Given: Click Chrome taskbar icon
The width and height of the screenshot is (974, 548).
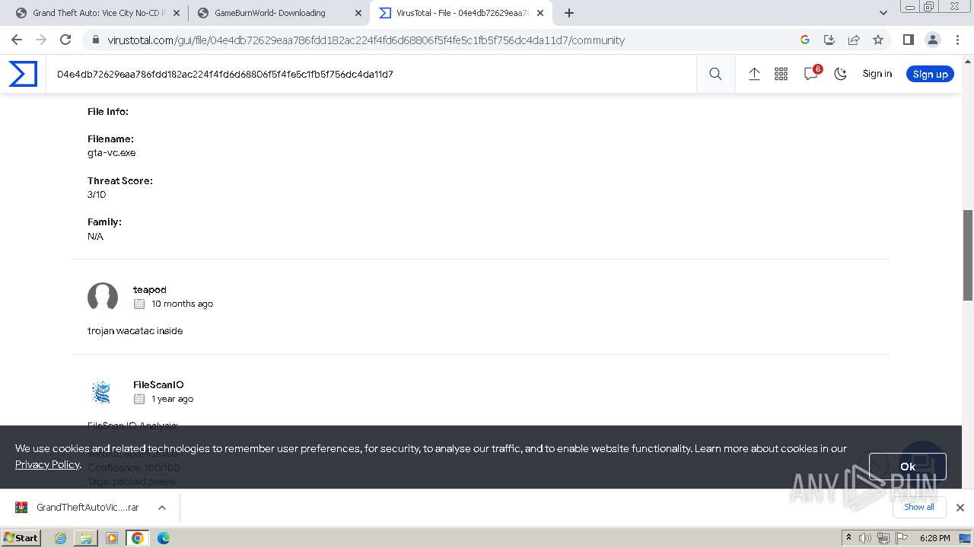Looking at the screenshot, I should click(138, 538).
